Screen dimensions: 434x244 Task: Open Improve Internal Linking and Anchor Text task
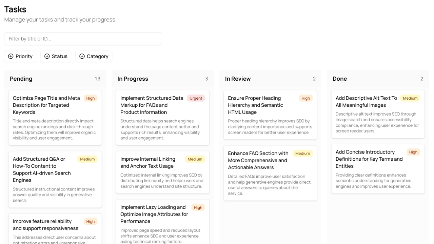pyautogui.click(x=148, y=163)
